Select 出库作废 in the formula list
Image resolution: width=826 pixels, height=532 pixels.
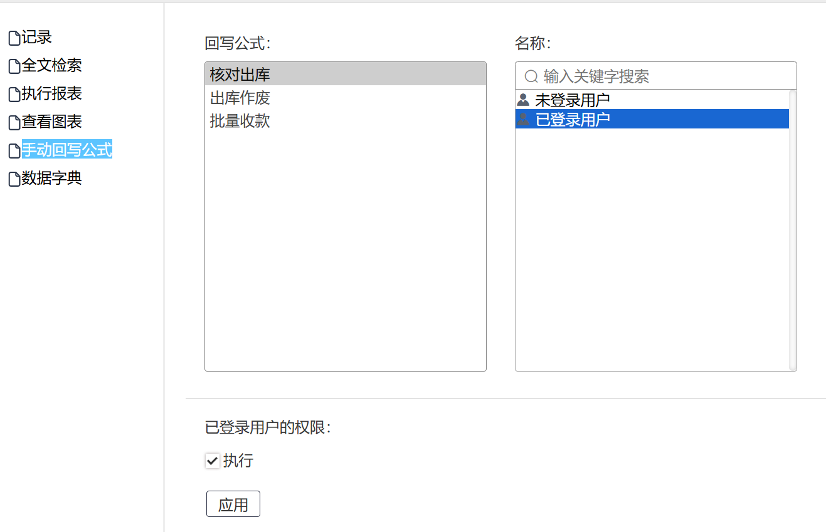(240, 98)
